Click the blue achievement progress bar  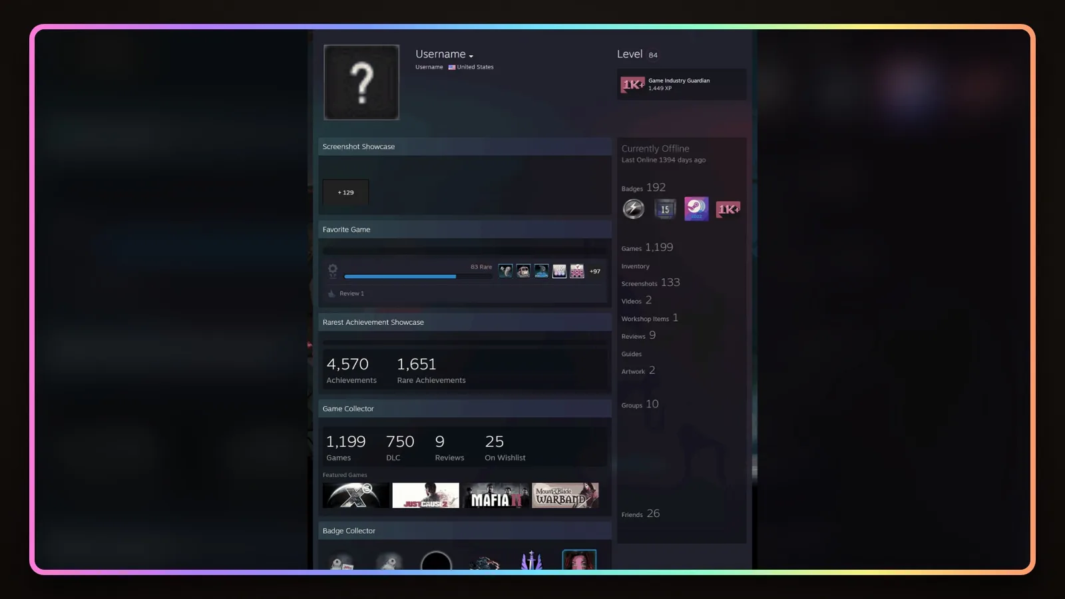click(x=418, y=276)
